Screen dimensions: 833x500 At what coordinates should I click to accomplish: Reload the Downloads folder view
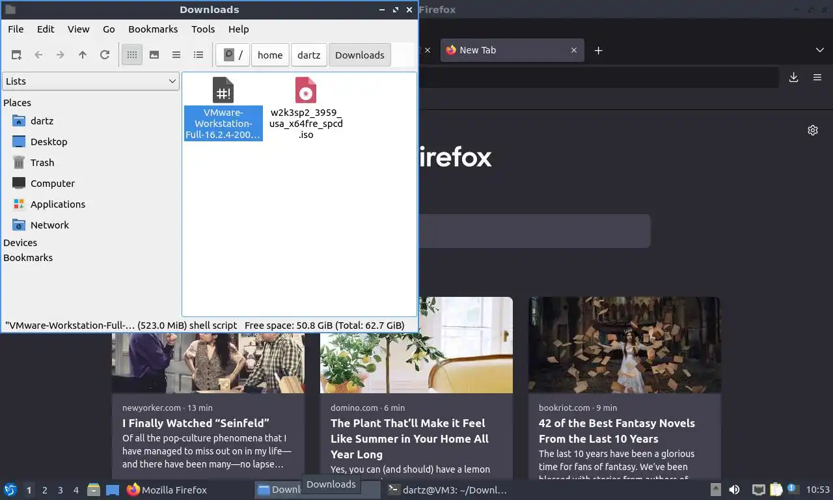tap(105, 55)
